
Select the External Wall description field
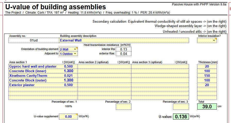click(124, 40)
